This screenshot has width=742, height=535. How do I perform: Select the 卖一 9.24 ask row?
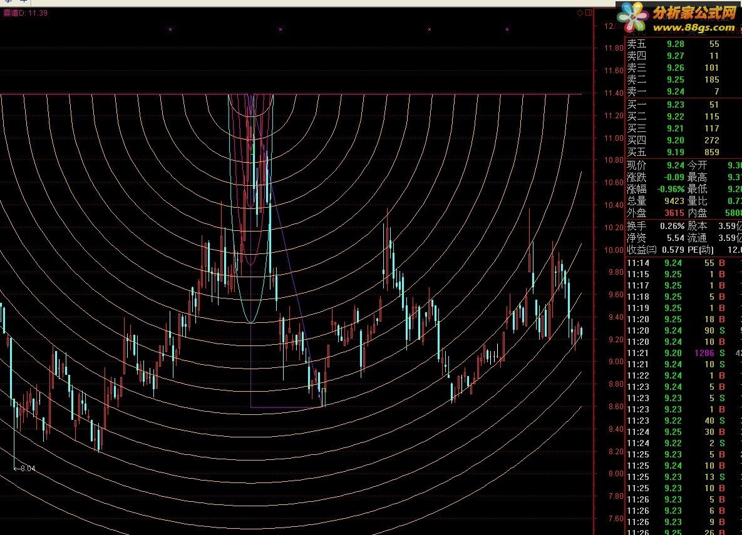683,91
